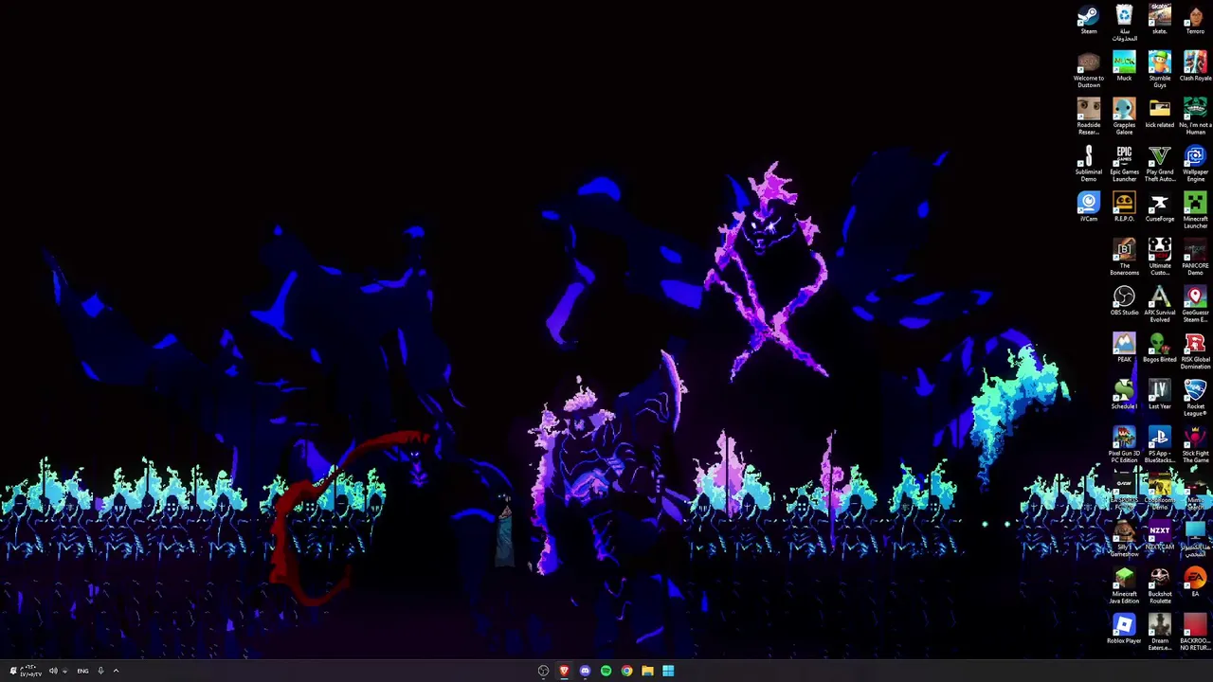This screenshot has height=682, width=1213.
Task: Open the Steam desktop shortcut
Action: coord(1088,21)
